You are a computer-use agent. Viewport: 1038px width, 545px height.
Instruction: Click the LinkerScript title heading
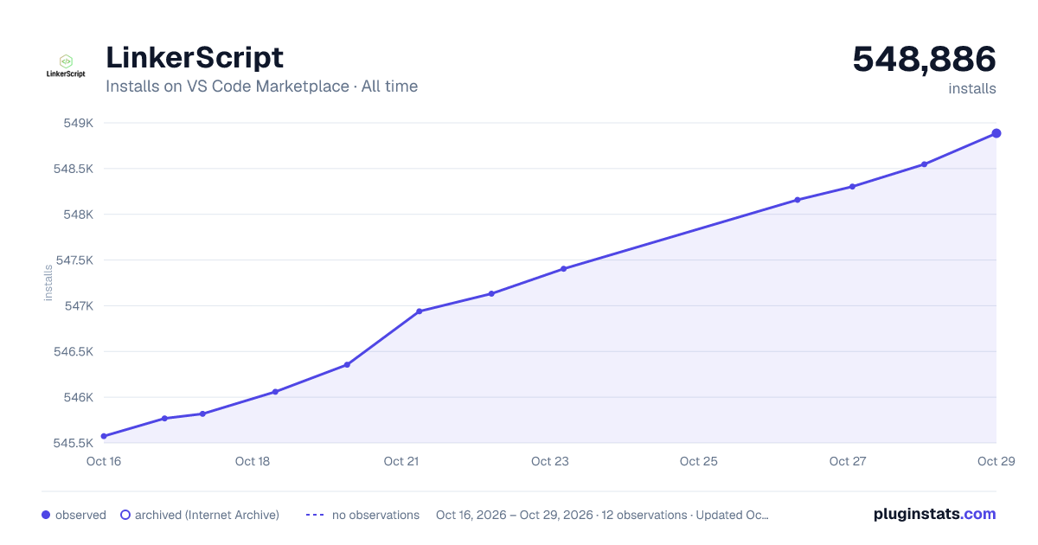(195, 57)
